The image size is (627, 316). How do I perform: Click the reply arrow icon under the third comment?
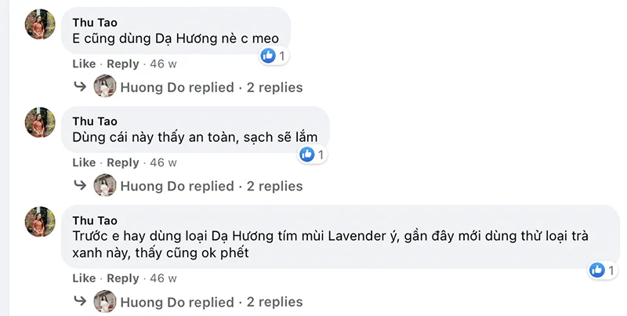79,301
